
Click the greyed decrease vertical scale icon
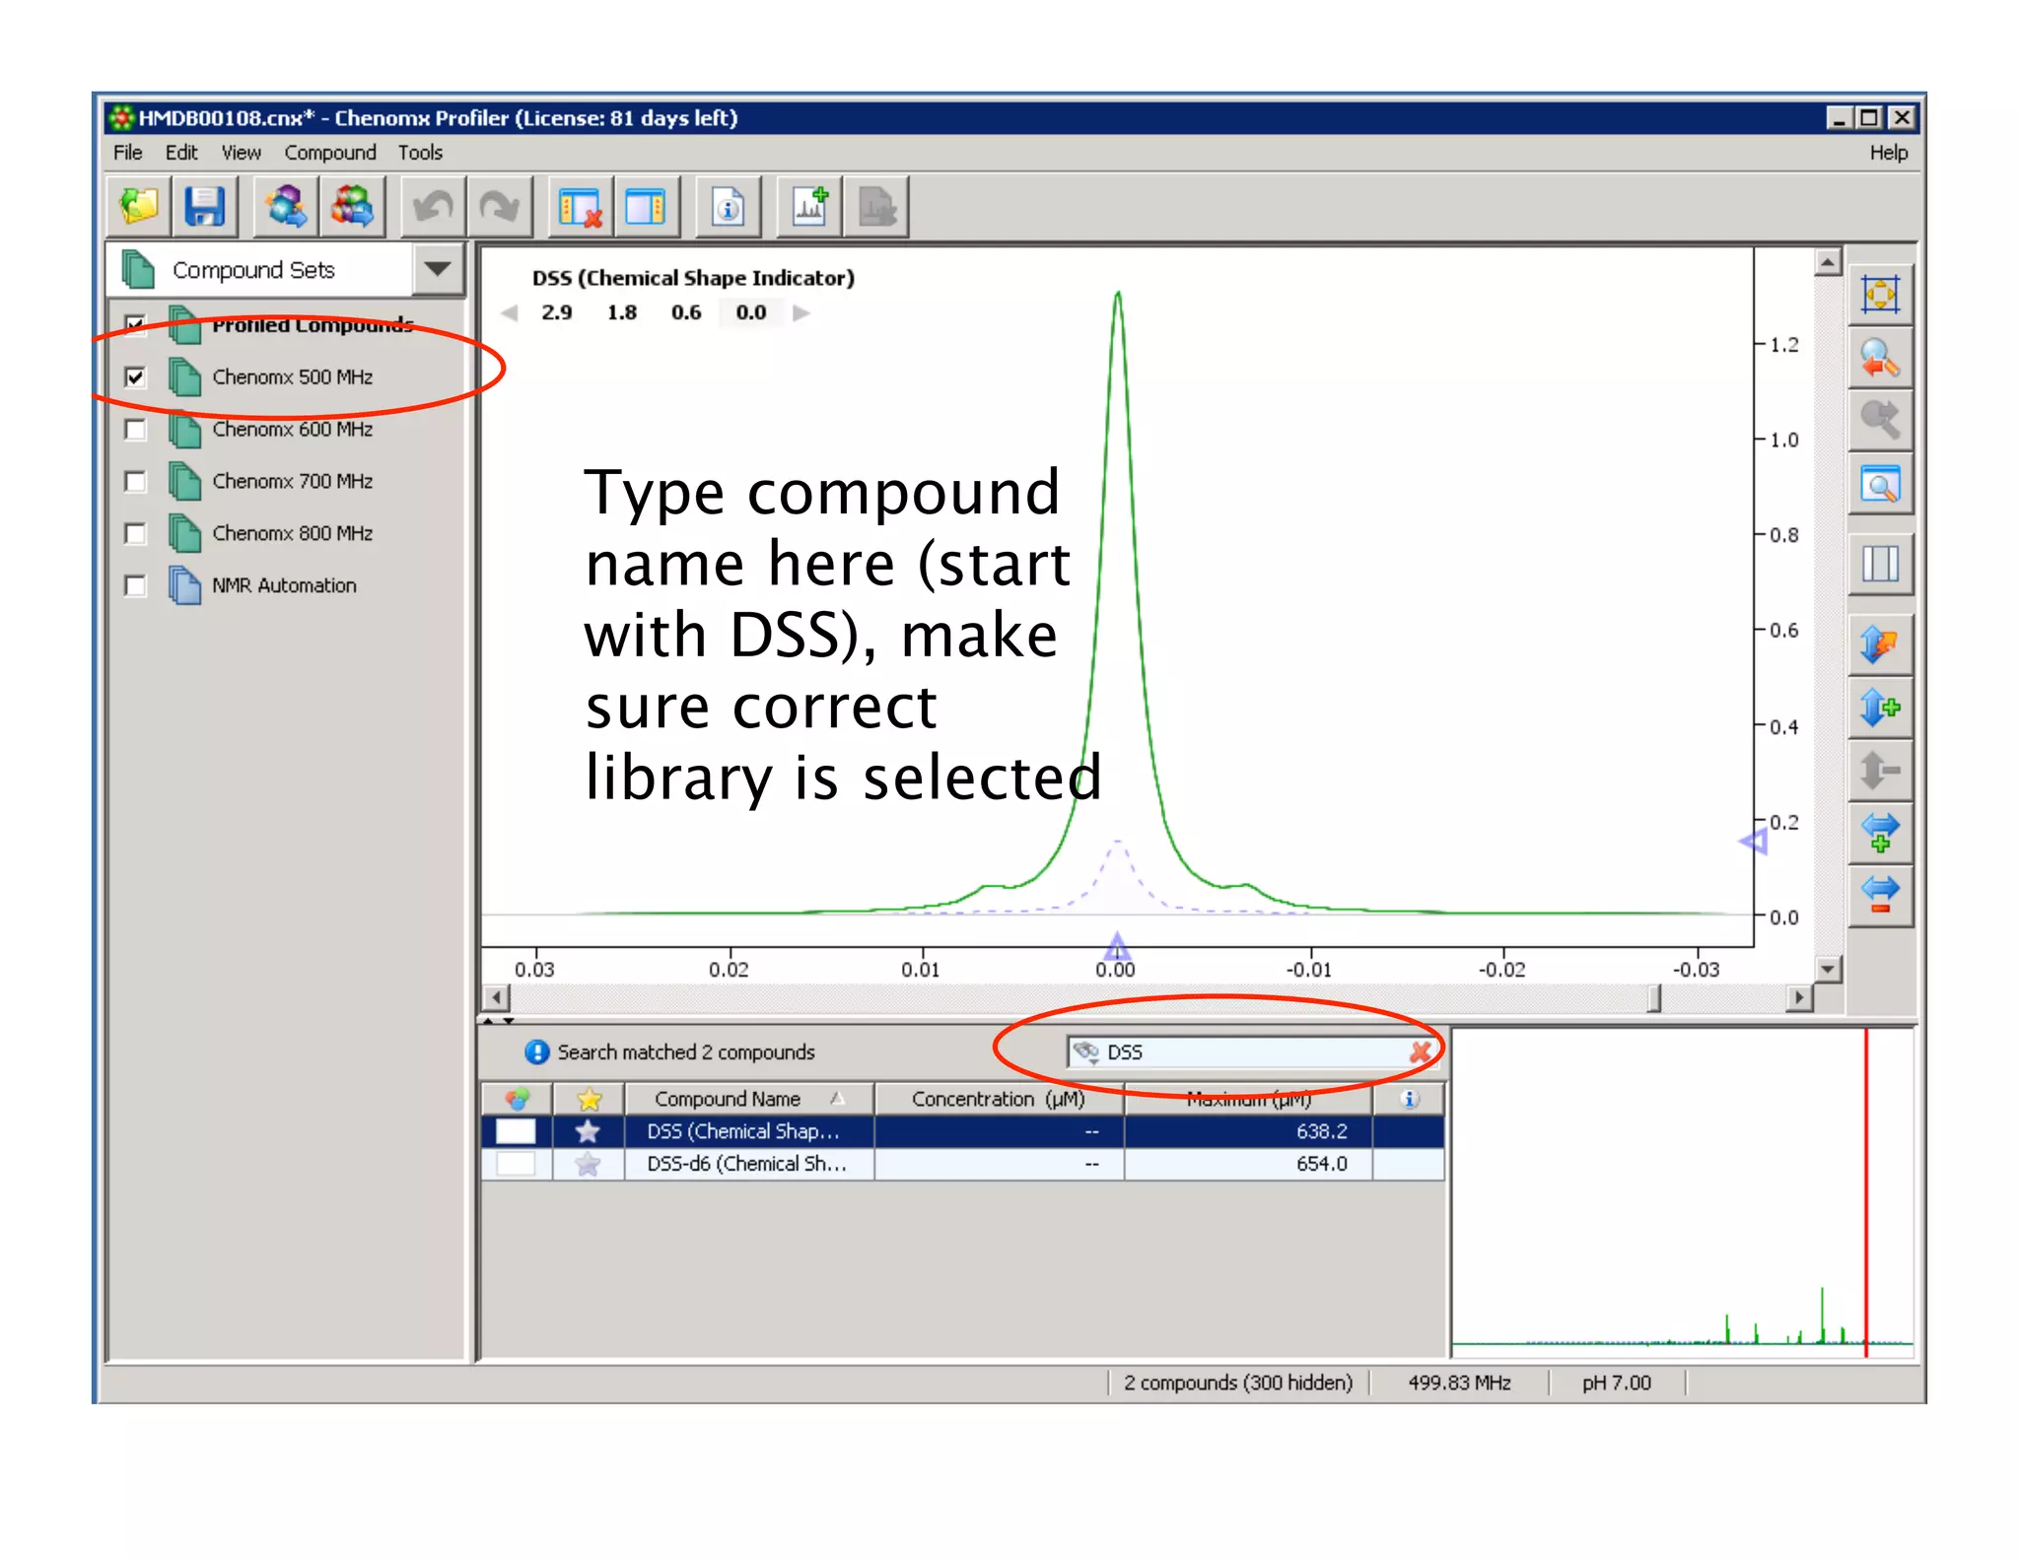tap(1880, 771)
